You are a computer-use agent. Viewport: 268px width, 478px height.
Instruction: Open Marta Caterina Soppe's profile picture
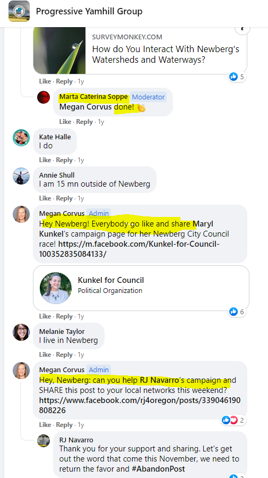[x=44, y=97]
